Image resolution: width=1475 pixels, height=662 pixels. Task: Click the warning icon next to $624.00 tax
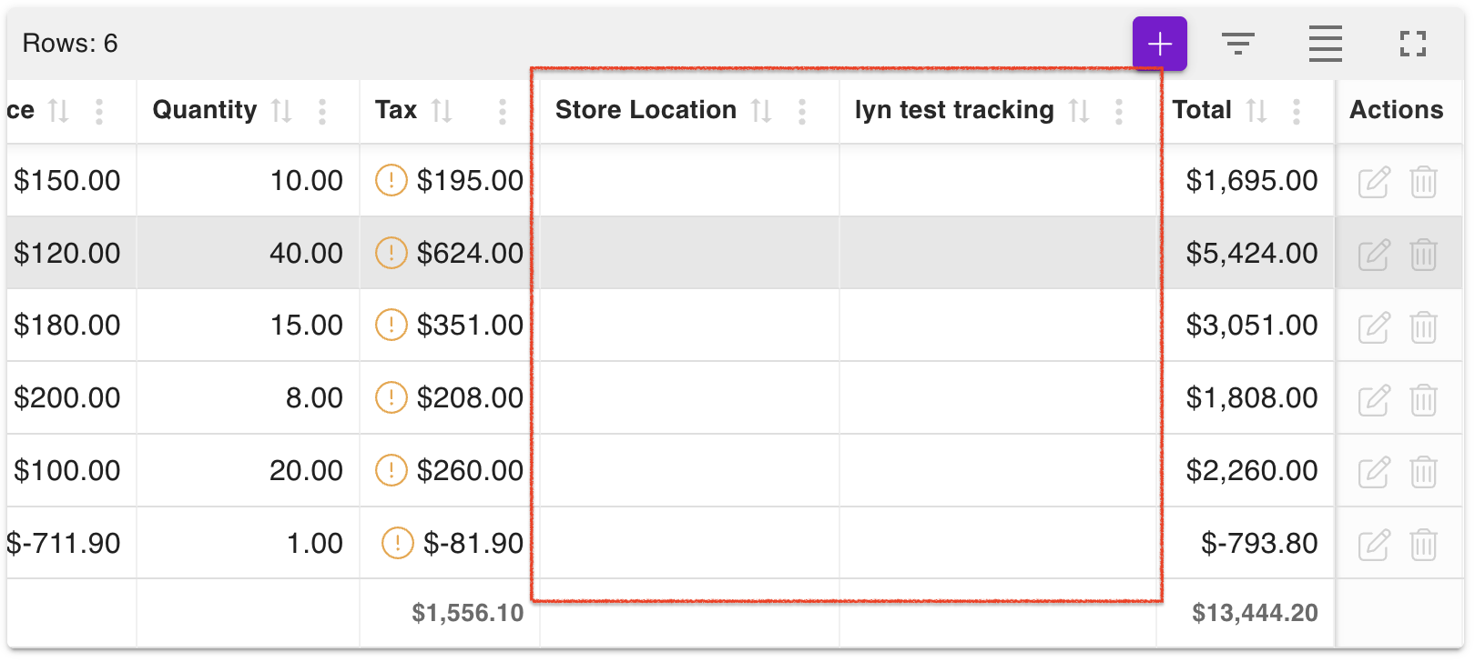click(x=392, y=253)
